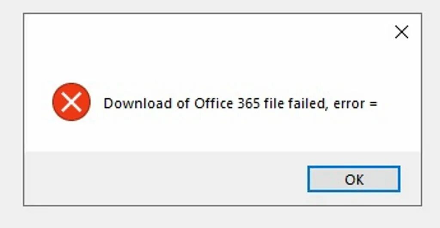
Task: Click the blue-outlined OK button's label
Action: [x=354, y=179]
